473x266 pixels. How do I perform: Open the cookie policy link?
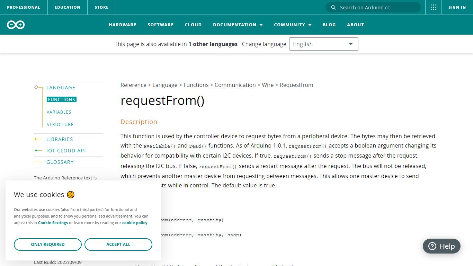[x=135, y=223]
